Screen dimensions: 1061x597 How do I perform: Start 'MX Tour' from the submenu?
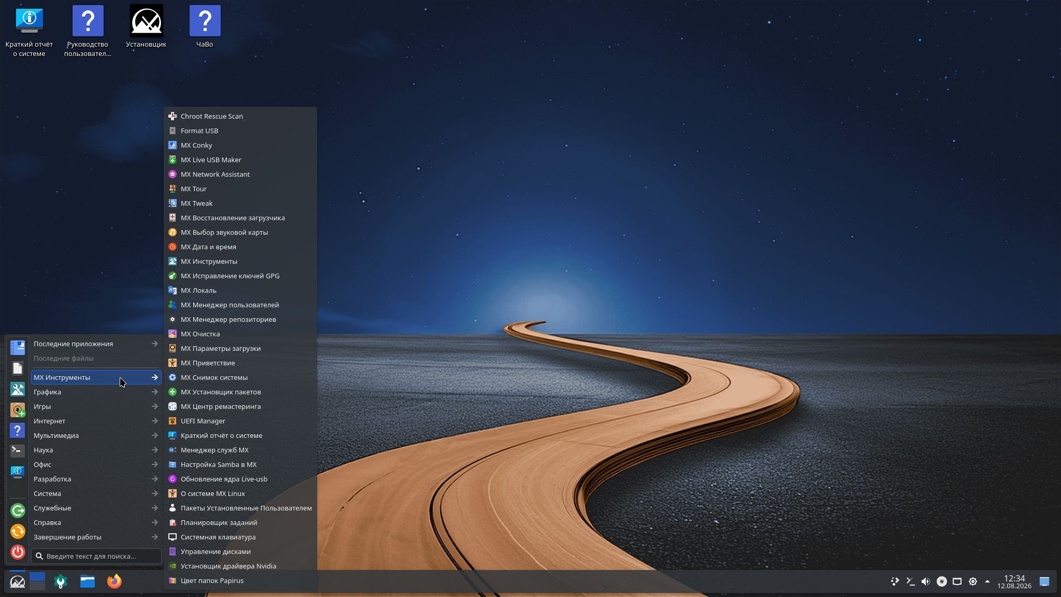pyautogui.click(x=240, y=189)
